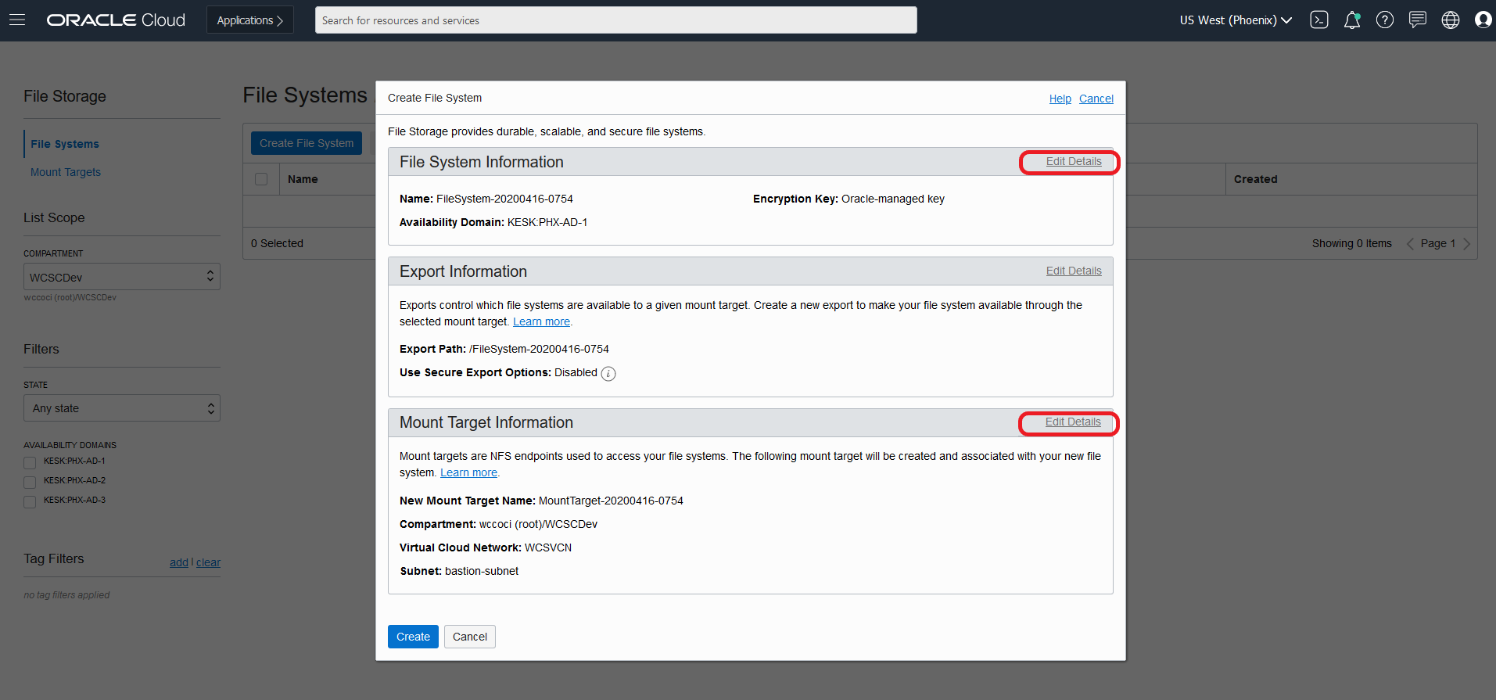Click the language globe icon
This screenshot has height=700, width=1496.
coord(1451,20)
